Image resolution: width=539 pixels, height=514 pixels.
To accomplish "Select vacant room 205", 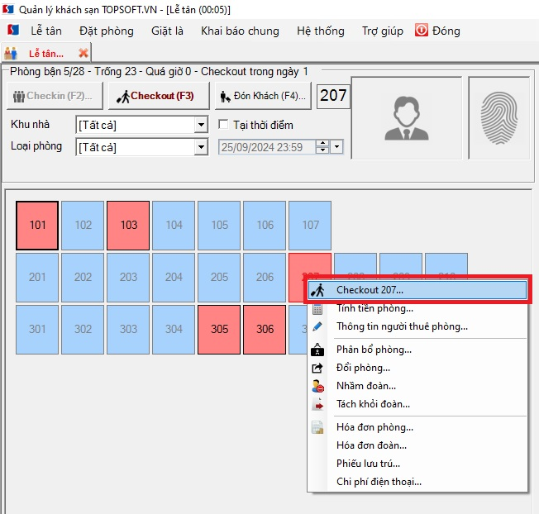I will pyautogui.click(x=219, y=278).
